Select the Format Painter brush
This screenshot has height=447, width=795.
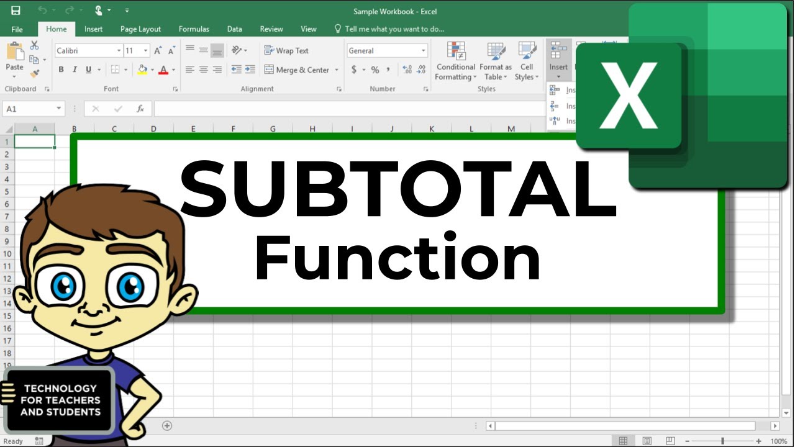[x=34, y=73]
